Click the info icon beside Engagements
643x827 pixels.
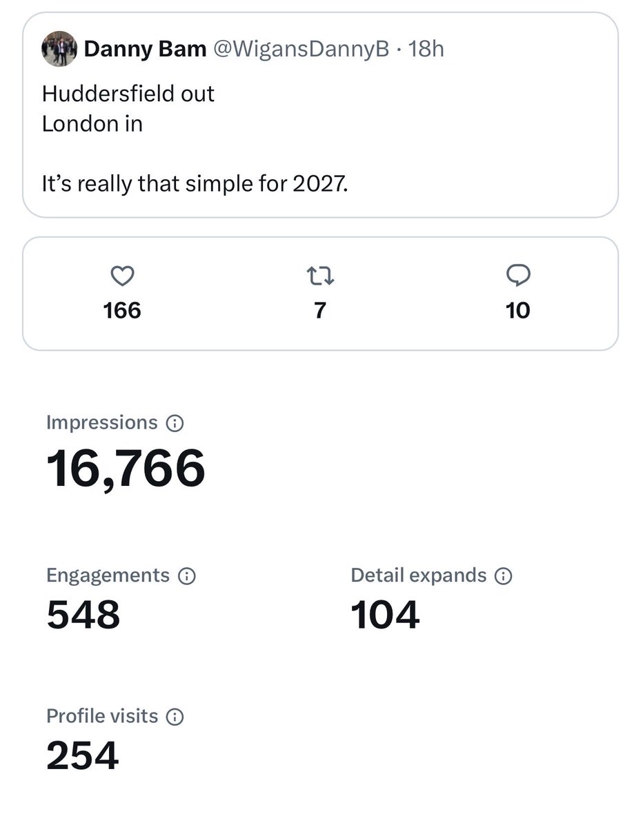[186, 576]
